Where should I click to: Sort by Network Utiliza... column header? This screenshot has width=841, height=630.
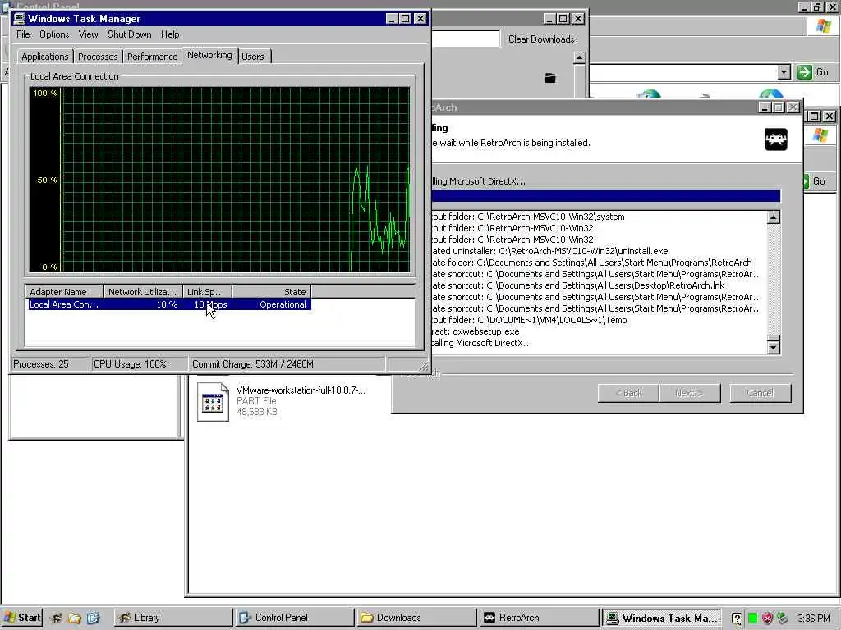pos(143,291)
